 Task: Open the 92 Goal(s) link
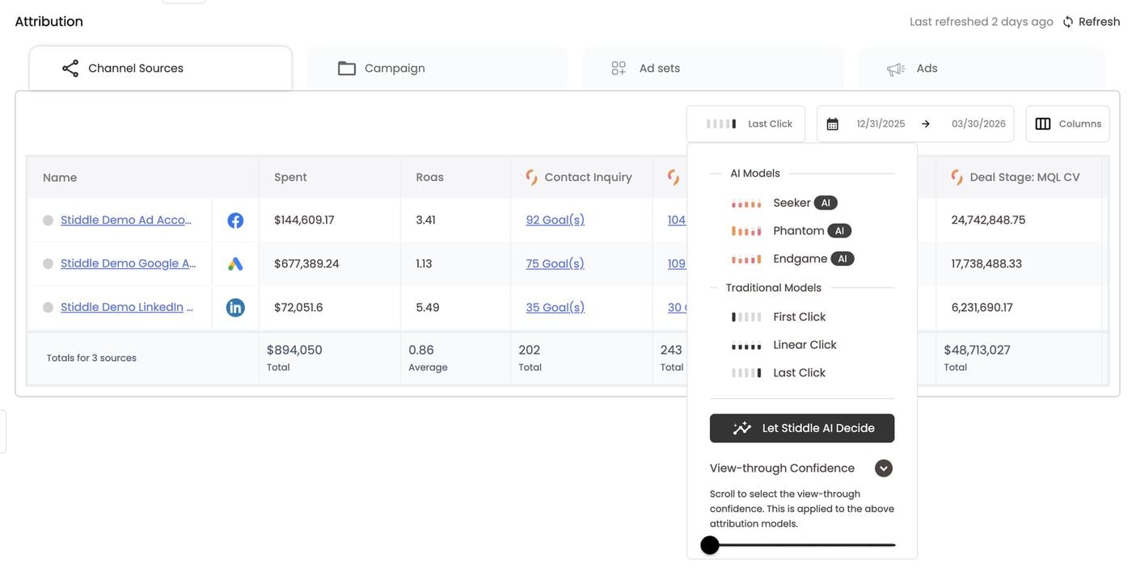555,220
